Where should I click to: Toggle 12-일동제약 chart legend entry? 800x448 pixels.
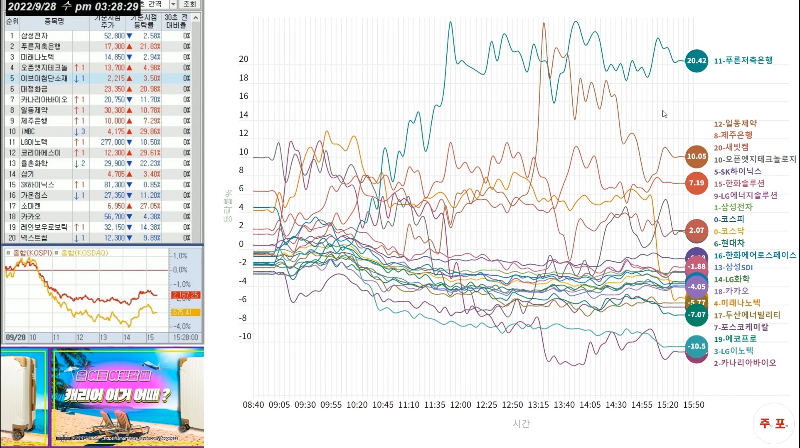point(735,124)
